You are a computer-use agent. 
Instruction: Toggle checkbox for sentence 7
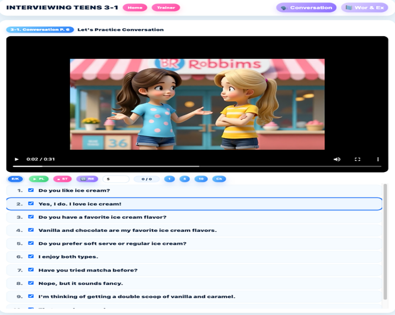pyautogui.click(x=31, y=270)
